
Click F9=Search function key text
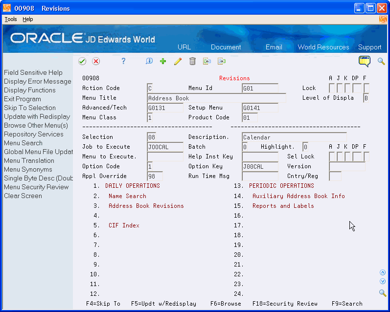(x=347, y=304)
